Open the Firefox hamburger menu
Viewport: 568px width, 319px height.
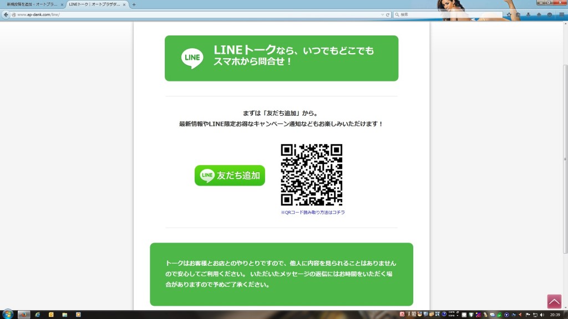point(561,15)
